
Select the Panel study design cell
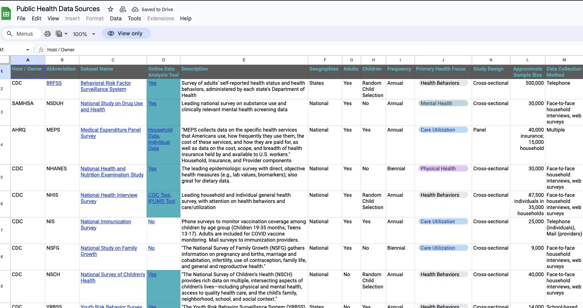(491, 145)
